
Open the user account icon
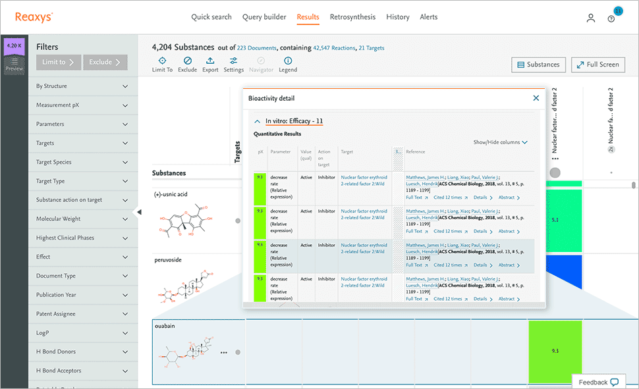[591, 18]
